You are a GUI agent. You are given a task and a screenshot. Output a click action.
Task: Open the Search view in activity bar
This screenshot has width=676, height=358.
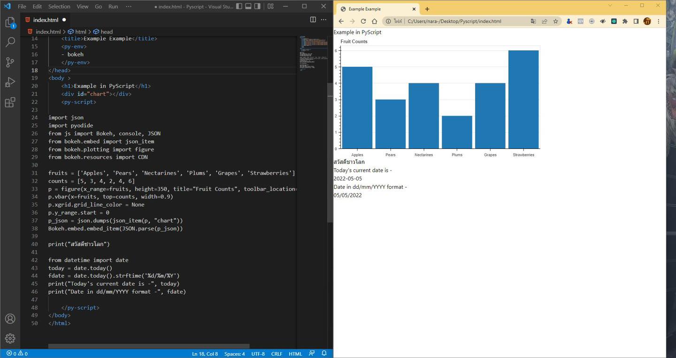pyautogui.click(x=10, y=42)
